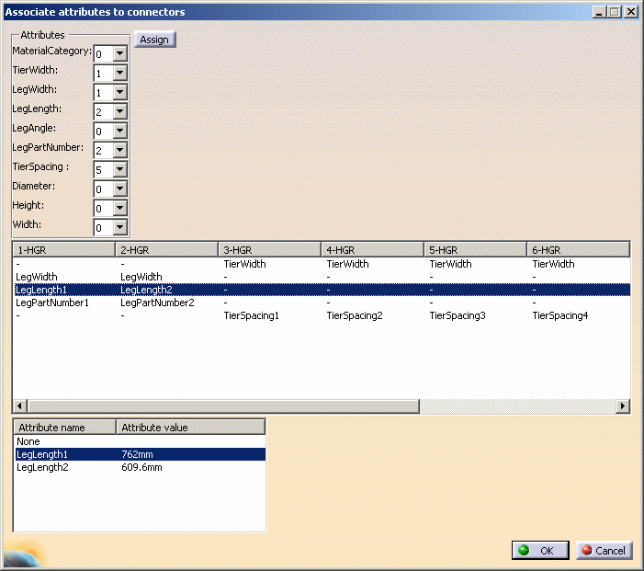The width and height of the screenshot is (644, 571).
Task: Expand the LegAngle dropdown
Action: click(x=119, y=131)
